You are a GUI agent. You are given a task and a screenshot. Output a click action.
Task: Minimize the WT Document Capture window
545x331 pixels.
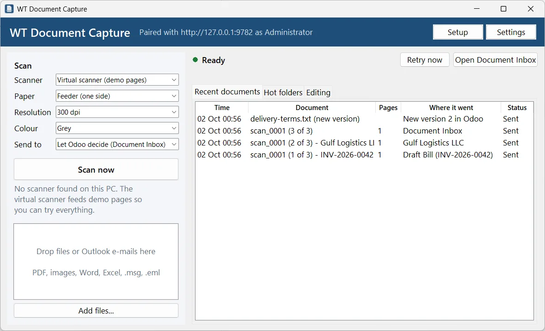(476, 9)
